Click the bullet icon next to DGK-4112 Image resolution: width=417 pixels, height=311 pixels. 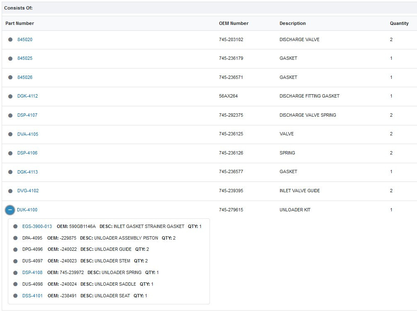[x=10, y=96]
